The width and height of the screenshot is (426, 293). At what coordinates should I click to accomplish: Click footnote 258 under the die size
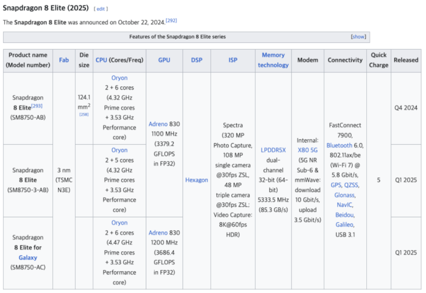[x=84, y=115]
